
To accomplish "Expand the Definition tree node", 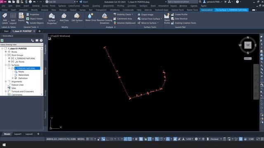I will [12, 78].
